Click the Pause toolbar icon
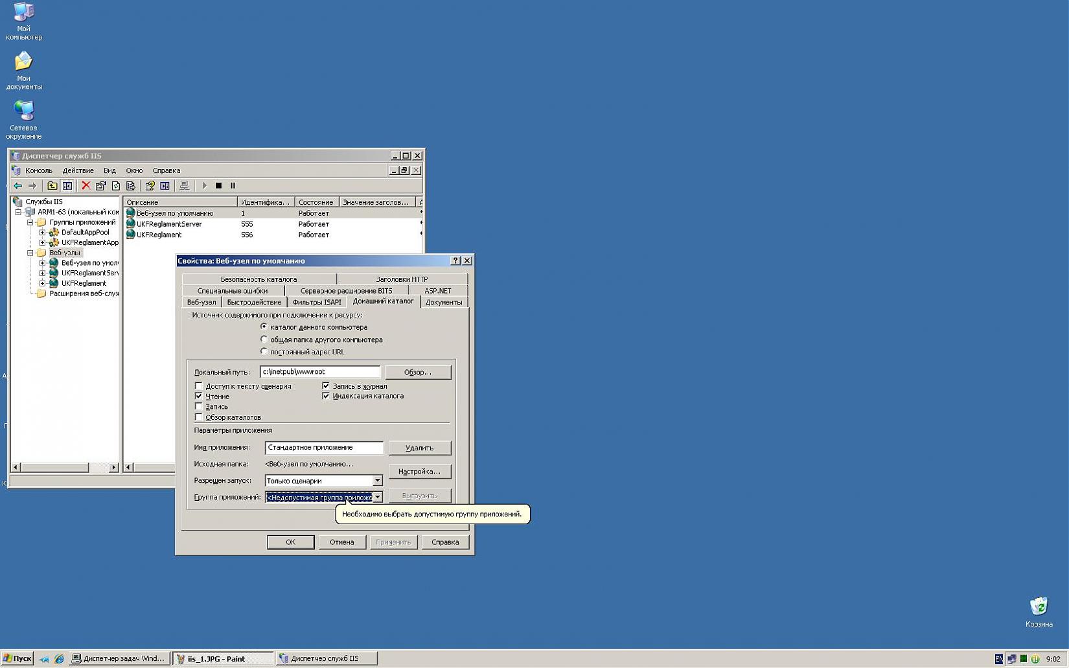Viewport: 1069px width, 668px height. click(x=233, y=186)
